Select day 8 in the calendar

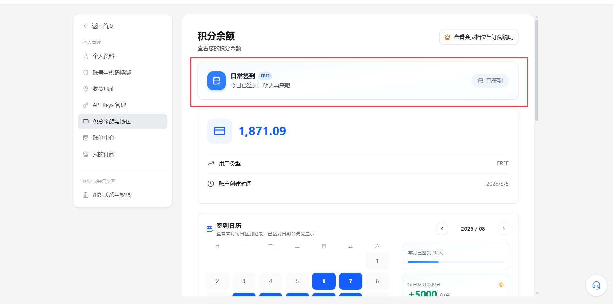[x=377, y=281]
